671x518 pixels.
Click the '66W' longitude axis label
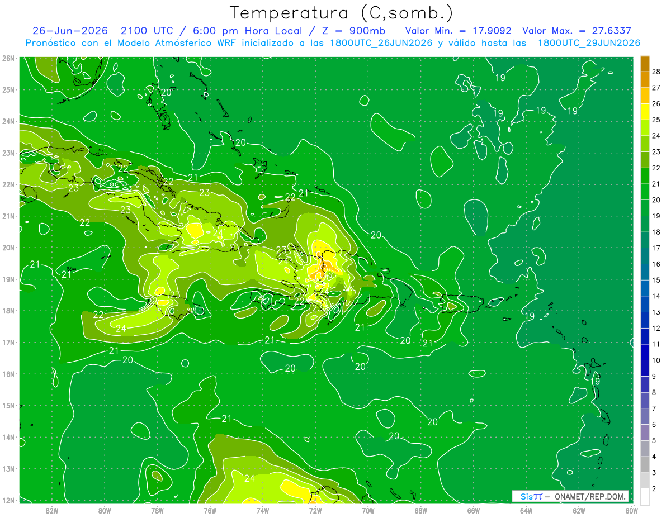474,510
